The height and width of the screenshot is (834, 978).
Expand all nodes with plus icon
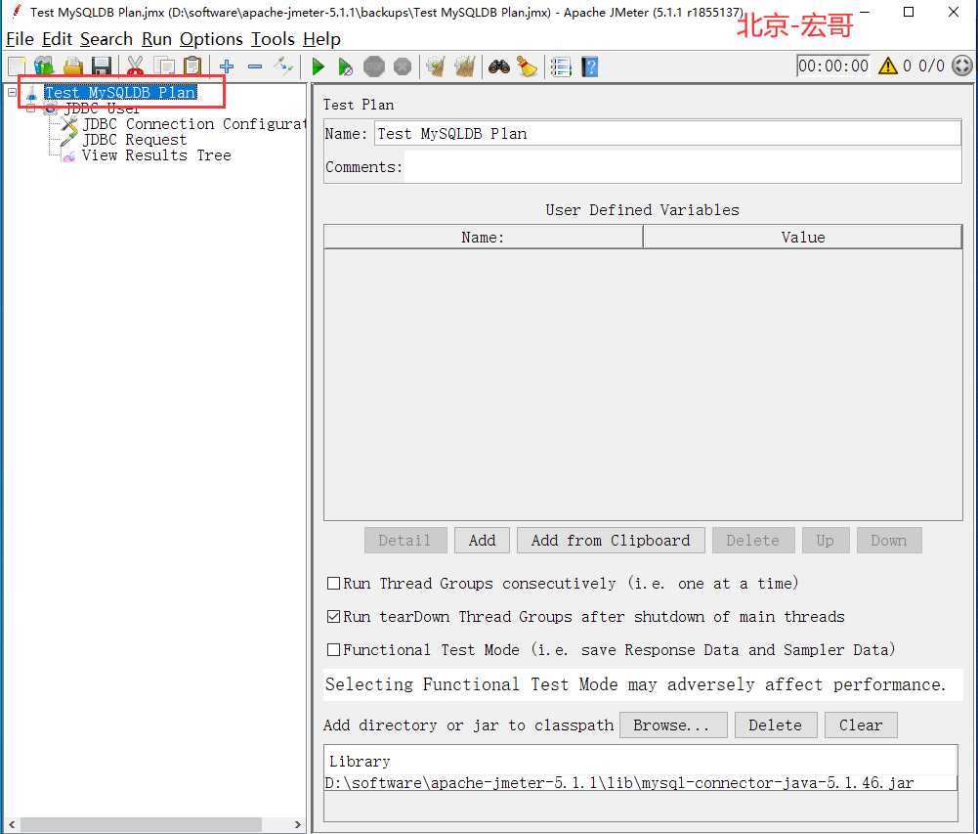click(227, 66)
